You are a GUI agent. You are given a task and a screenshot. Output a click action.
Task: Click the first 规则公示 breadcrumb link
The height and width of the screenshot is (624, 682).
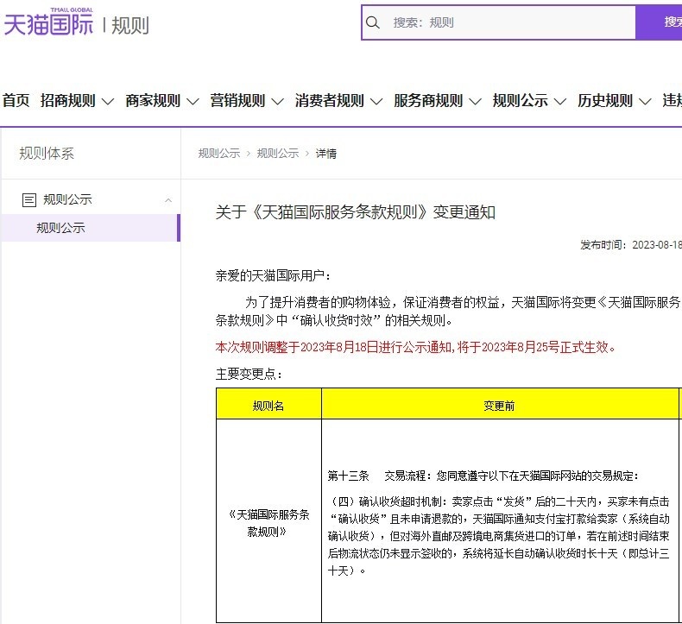pos(219,154)
